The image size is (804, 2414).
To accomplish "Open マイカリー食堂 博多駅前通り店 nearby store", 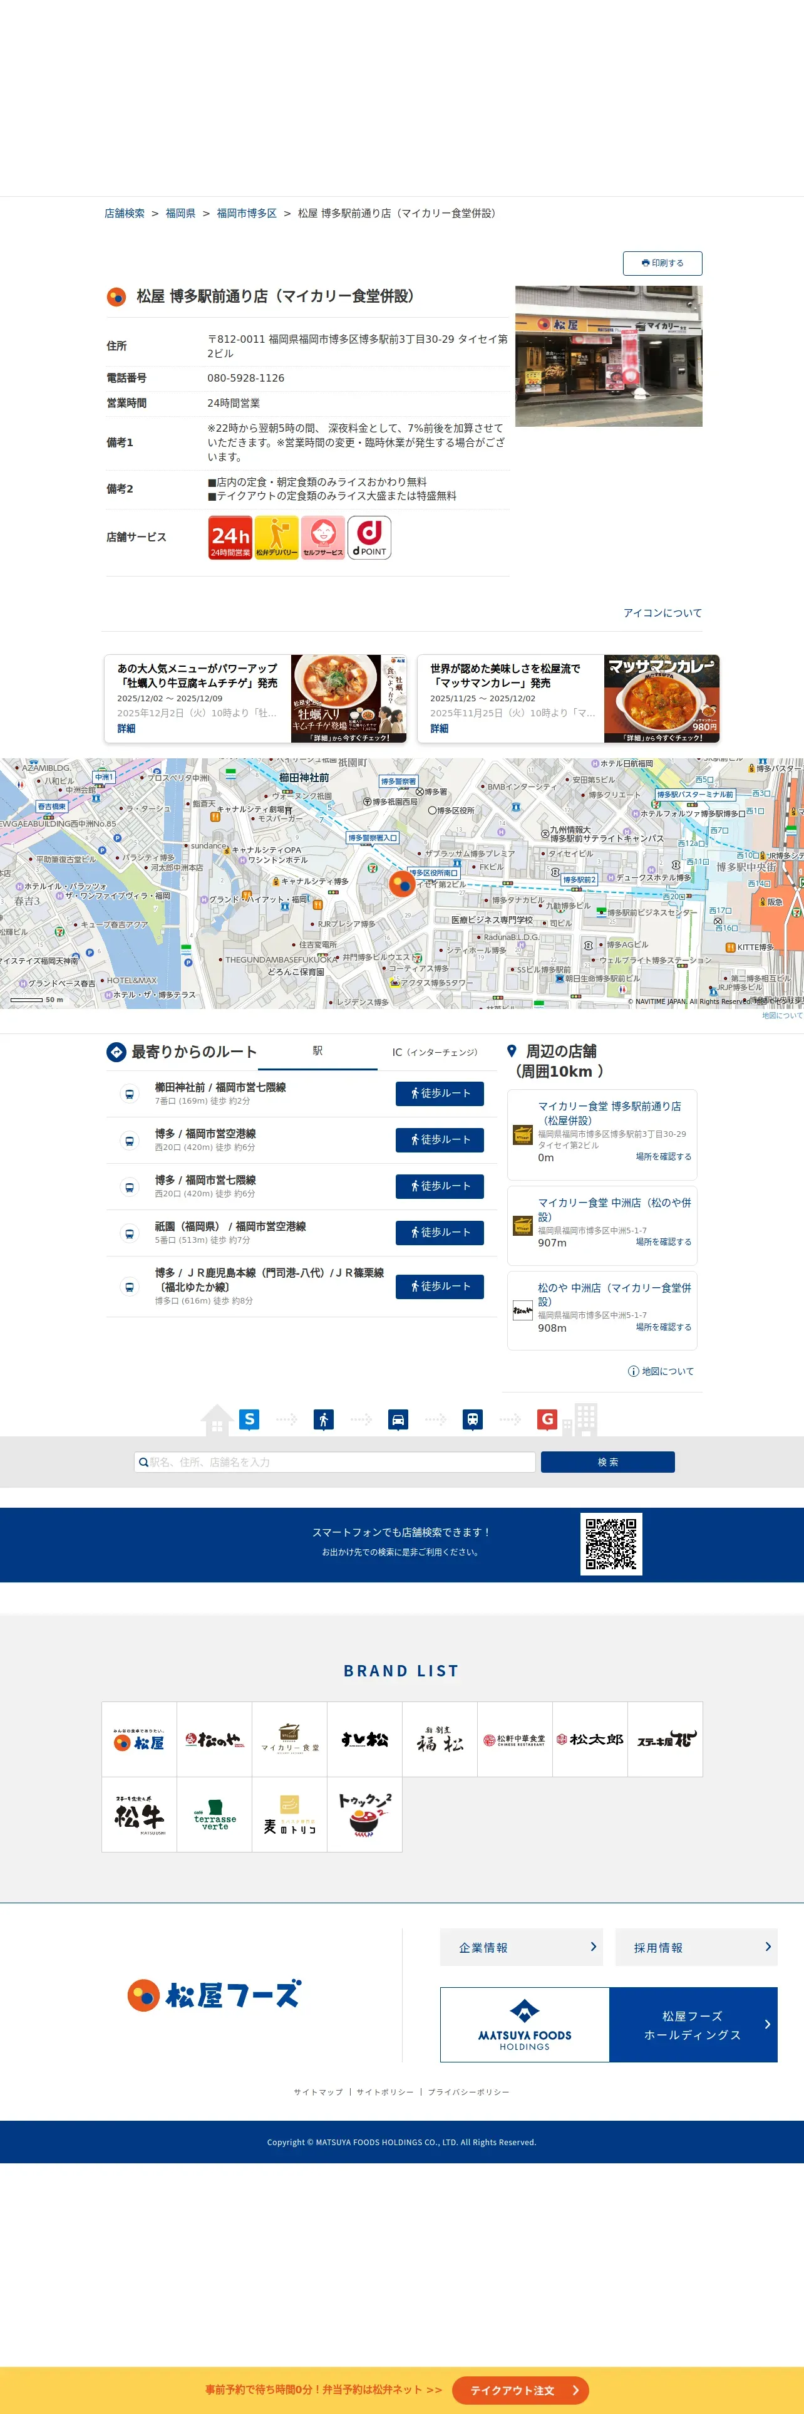I will point(609,1113).
